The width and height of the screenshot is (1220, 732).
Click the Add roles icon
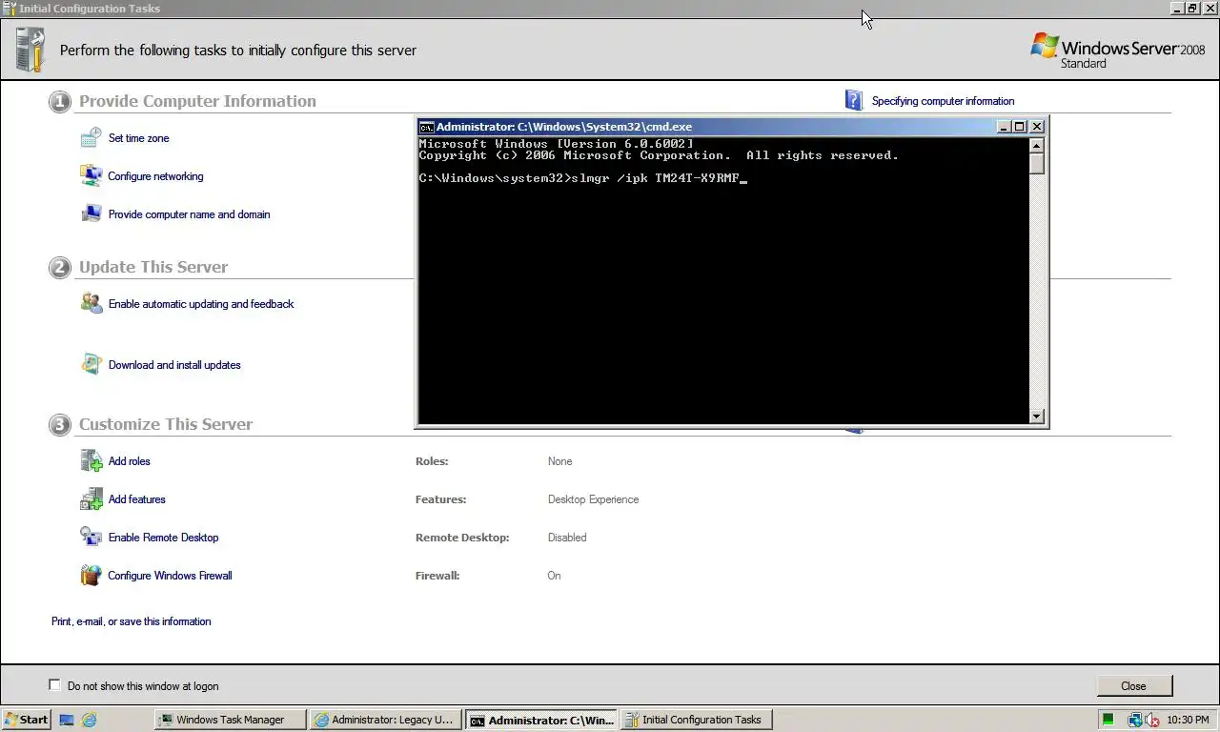(x=91, y=461)
